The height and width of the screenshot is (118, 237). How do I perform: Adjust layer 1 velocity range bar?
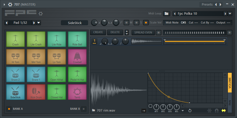(x=195, y=41)
